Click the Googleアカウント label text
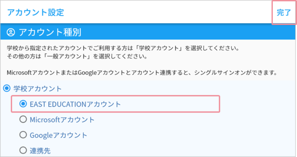This screenshot has height=157, width=297. tap(58, 135)
